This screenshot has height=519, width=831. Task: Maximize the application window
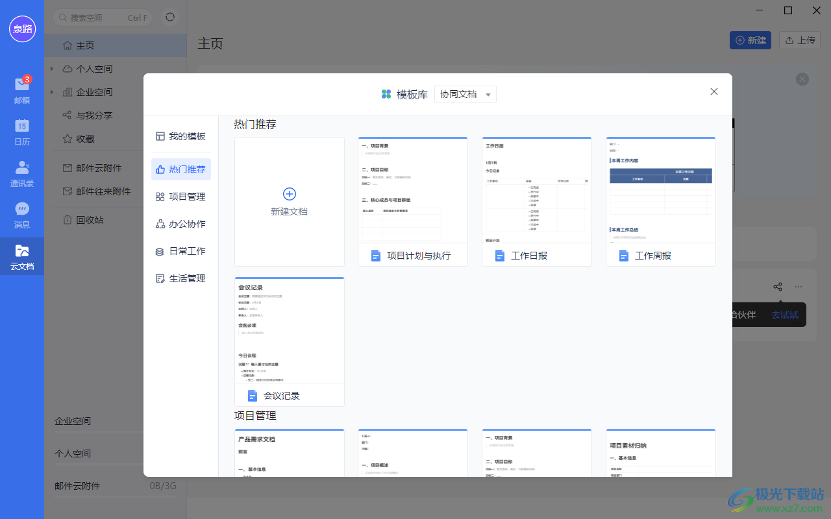(788, 10)
